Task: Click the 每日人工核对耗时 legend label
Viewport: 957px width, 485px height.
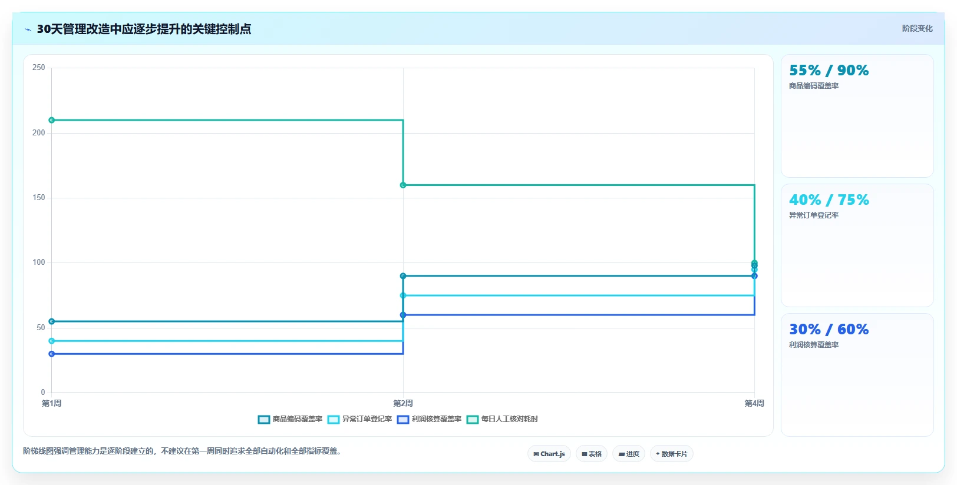Action: click(x=510, y=419)
